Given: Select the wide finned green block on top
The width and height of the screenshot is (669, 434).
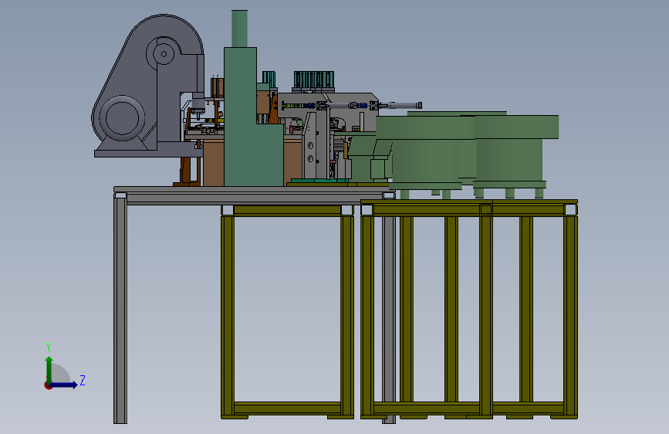Looking at the screenshot, I should pyautogui.click(x=313, y=80).
